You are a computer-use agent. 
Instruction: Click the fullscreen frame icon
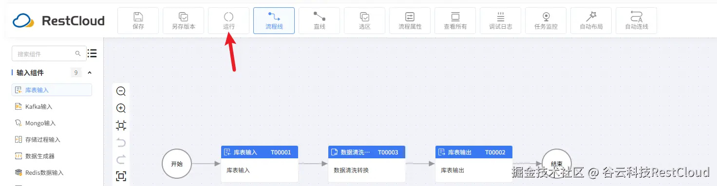click(x=121, y=176)
